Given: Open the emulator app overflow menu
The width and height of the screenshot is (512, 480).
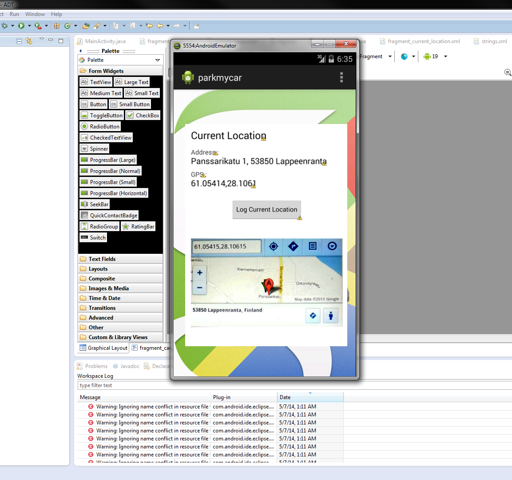Looking at the screenshot, I should pyautogui.click(x=341, y=77).
